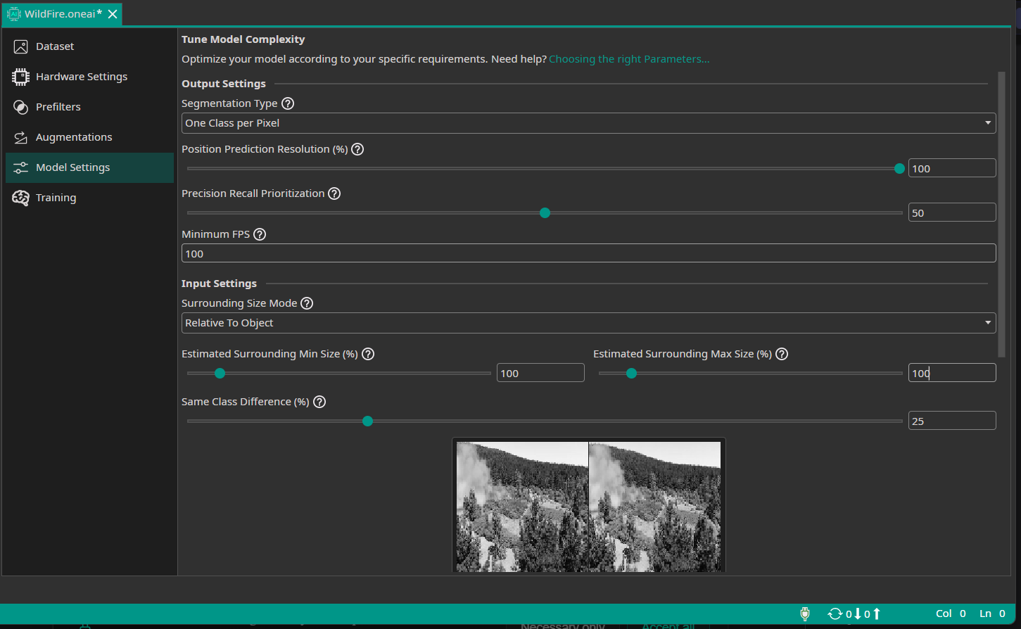Click the Dataset image icon in sidebar
Screen dimensions: 1021x629
pos(20,46)
